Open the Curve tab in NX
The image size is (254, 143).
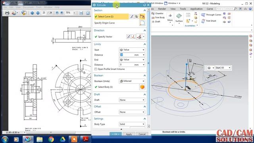click(x=210, y=9)
